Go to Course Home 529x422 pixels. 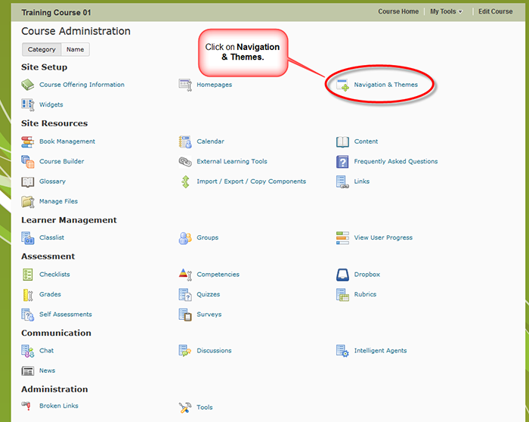pos(398,11)
